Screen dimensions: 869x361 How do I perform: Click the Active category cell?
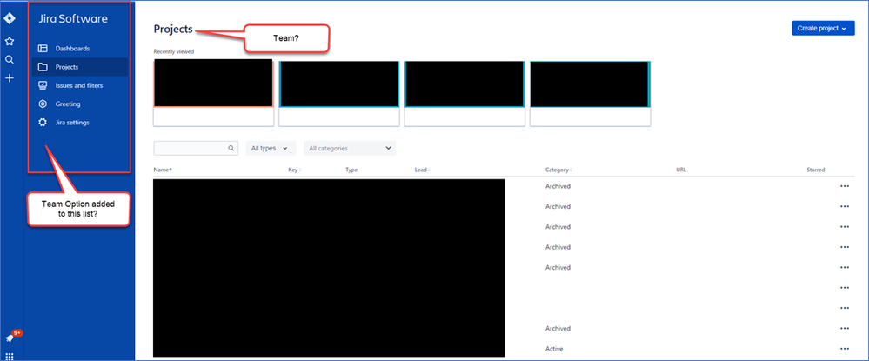554,349
